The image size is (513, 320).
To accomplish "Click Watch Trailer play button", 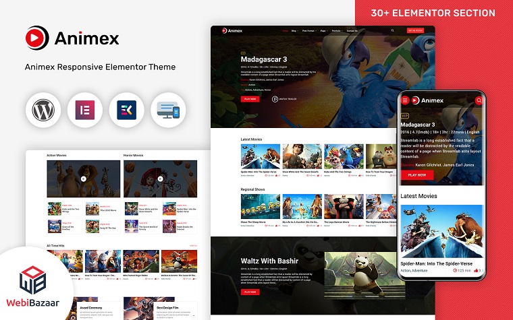I will click(275, 98).
